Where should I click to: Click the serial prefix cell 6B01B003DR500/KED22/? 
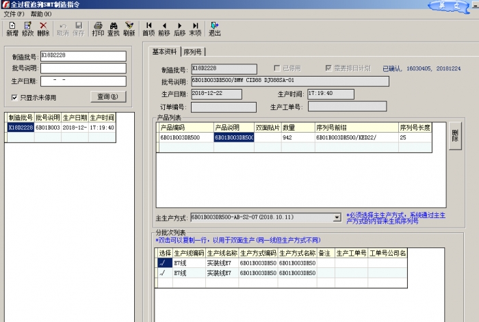[x=357, y=137]
